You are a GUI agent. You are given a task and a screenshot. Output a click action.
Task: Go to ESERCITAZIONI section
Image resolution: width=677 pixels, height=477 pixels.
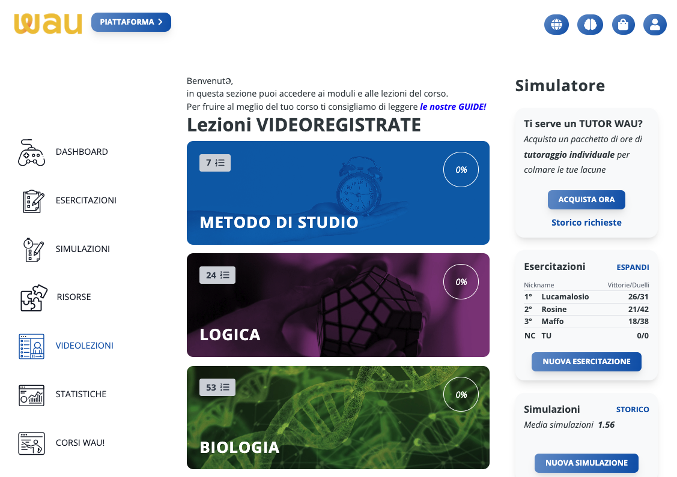(86, 200)
